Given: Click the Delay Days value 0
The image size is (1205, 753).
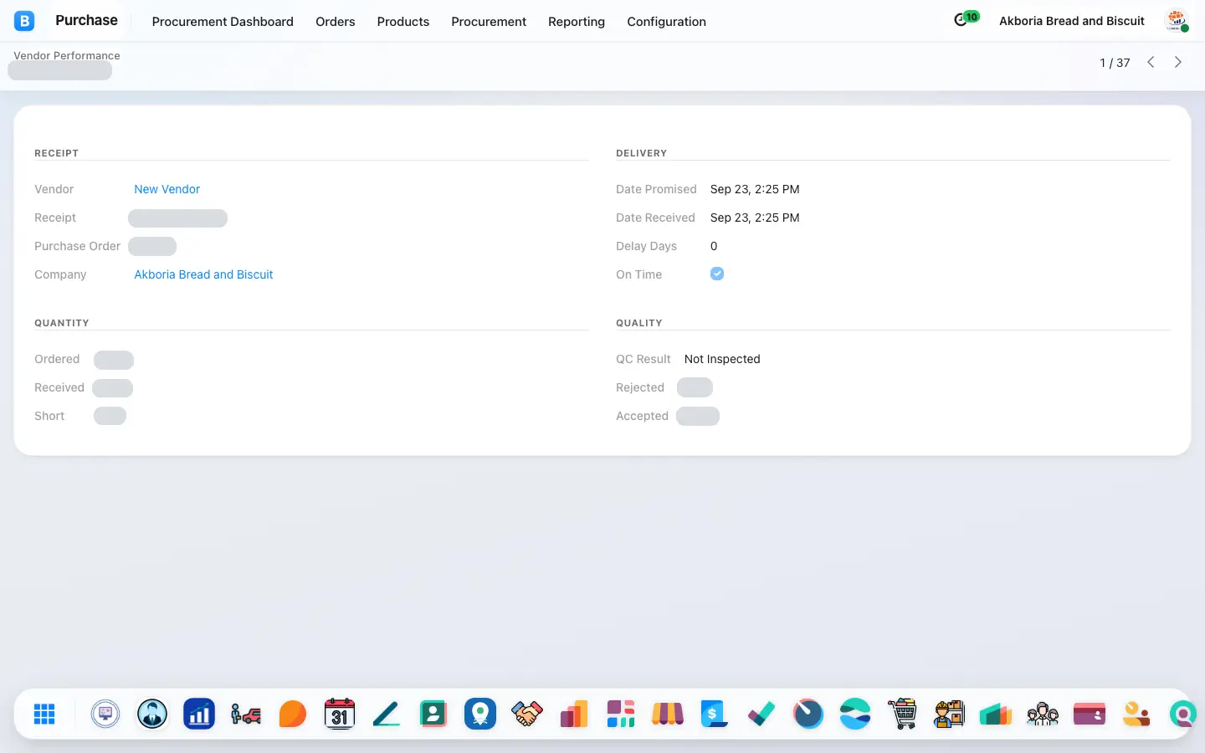Looking at the screenshot, I should (x=714, y=246).
